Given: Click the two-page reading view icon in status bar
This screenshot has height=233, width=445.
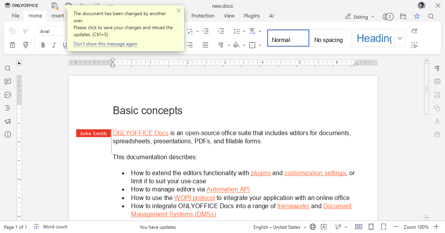Looking at the screenshot, I should coord(359,227).
